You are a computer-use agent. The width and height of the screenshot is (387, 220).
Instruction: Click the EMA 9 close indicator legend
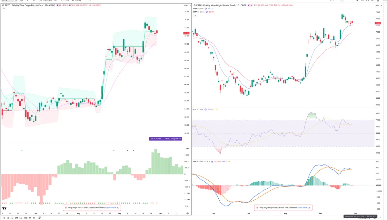tap(199, 9)
